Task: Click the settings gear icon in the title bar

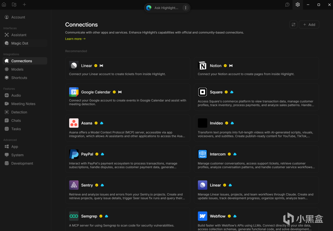Action: point(298,4)
